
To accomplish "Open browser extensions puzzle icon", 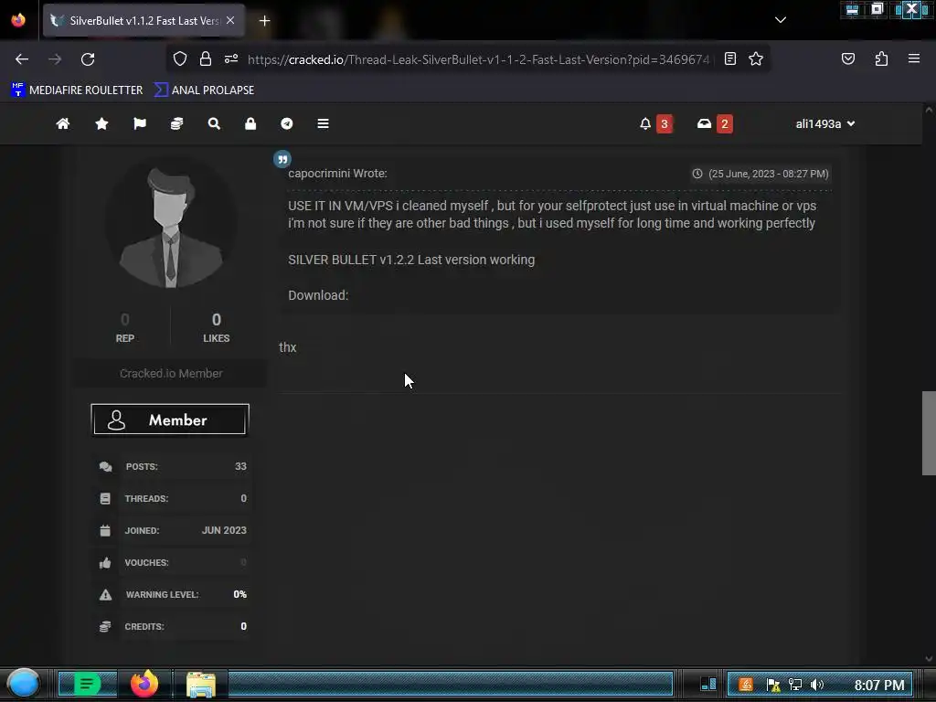I will click(881, 58).
